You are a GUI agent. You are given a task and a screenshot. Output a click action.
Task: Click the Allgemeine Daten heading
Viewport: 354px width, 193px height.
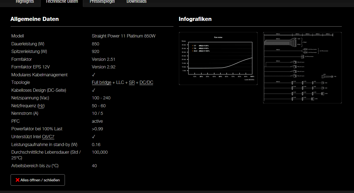pyautogui.click(x=34, y=19)
